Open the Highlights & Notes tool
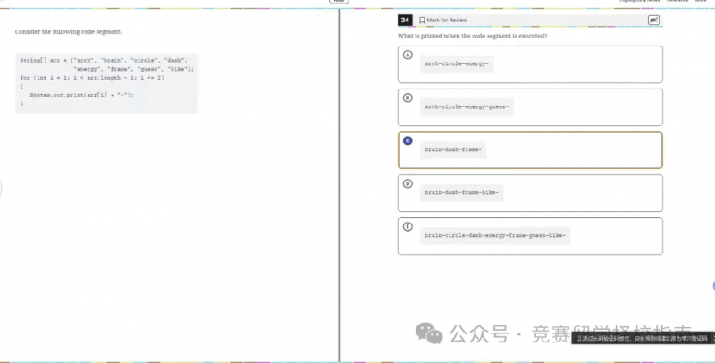Screen dimensions: 715x363 (x=639, y=1)
